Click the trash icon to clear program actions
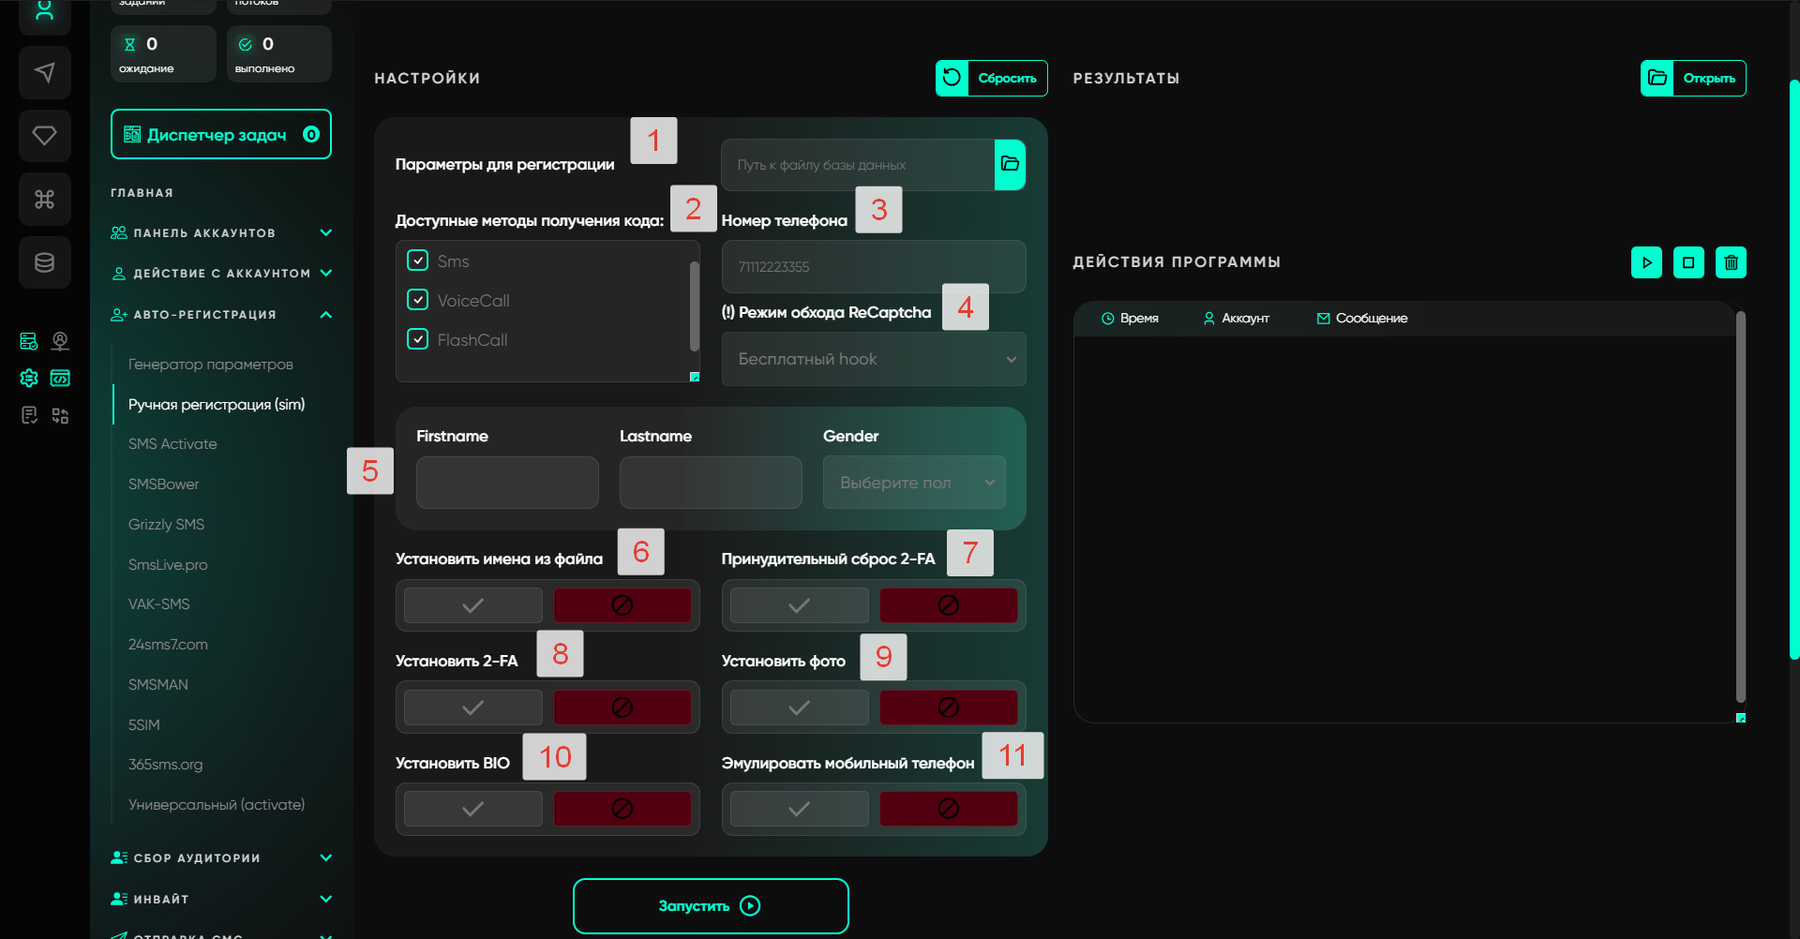This screenshot has width=1800, height=939. (1731, 262)
